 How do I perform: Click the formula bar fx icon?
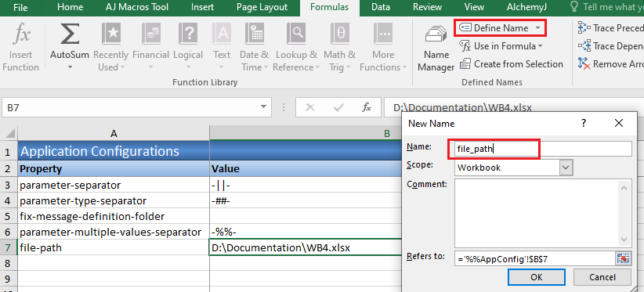pos(367,108)
